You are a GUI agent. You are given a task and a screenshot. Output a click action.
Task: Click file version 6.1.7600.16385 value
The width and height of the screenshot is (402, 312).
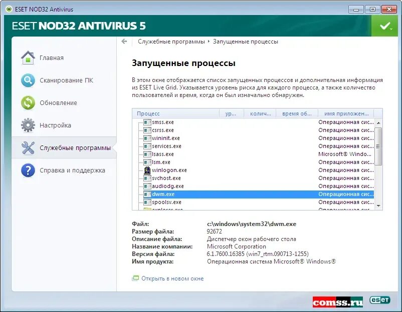point(258,254)
